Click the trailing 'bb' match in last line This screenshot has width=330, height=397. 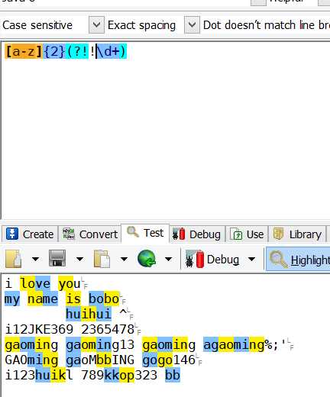(173, 375)
